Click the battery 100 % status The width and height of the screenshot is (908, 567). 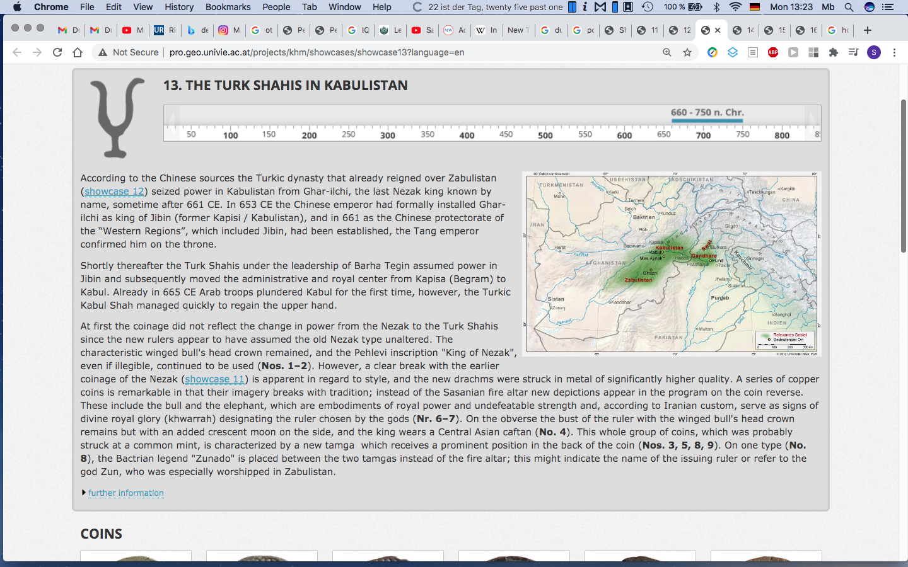coord(683,7)
